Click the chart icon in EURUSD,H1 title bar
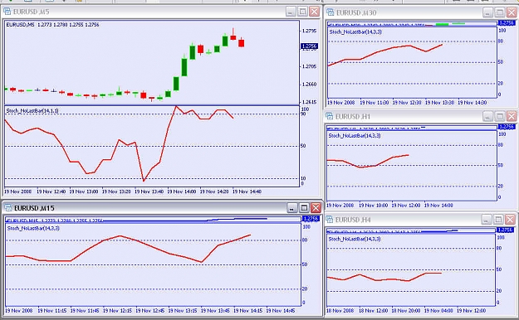This screenshot has width=519, height=320. click(x=330, y=116)
